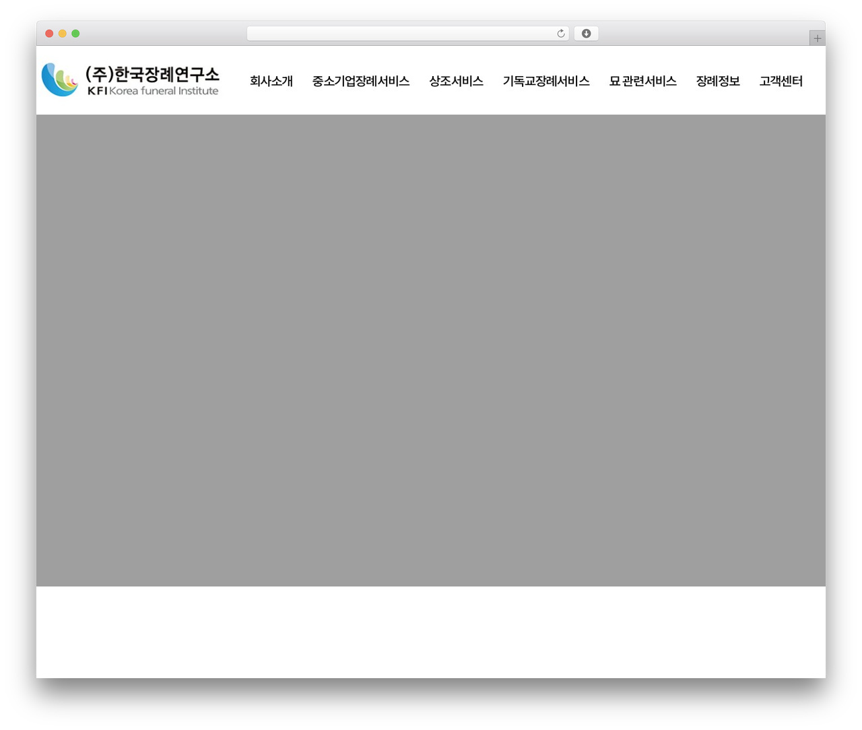Select the 상조서비스 menu item
The image size is (862, 730).
point(456,81)
